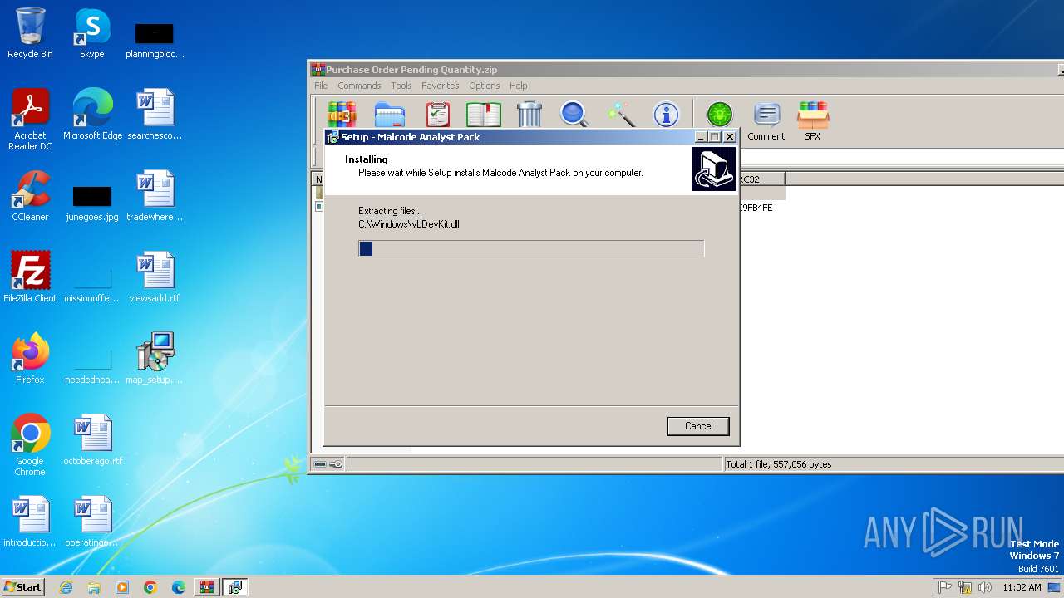This screenshot has width=1064, height=598.
Task: Select Firefox desktop shortcut
Action: pyautogui.click(x=30, y=359)
